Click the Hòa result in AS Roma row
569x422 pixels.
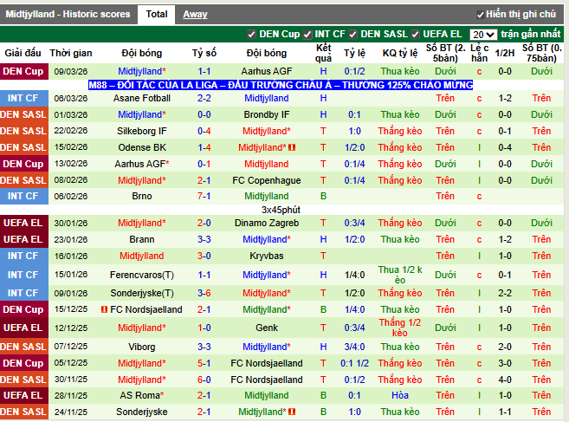pos(400,395)
